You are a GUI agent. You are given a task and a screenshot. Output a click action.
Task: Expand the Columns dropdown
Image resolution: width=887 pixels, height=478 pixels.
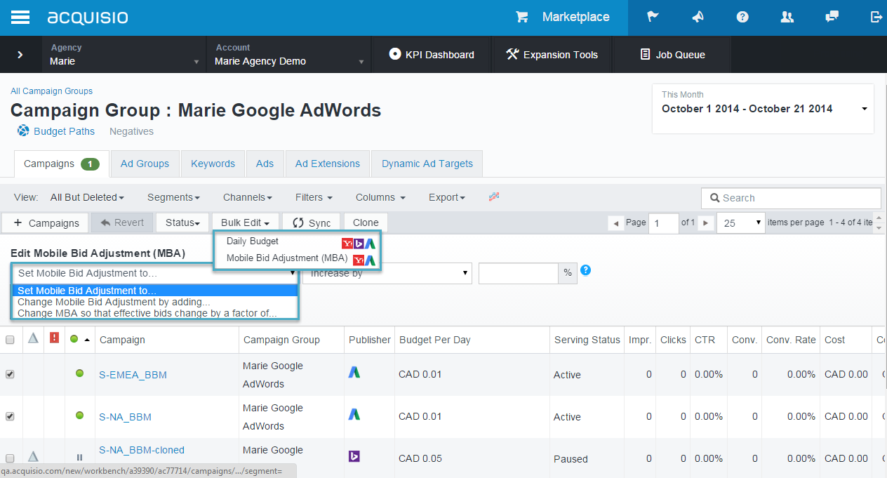click(380, 197)
